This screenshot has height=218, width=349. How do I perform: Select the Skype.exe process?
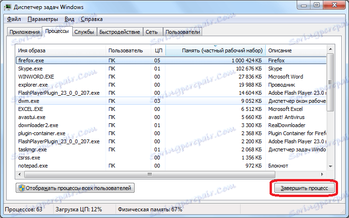[171, 69]
